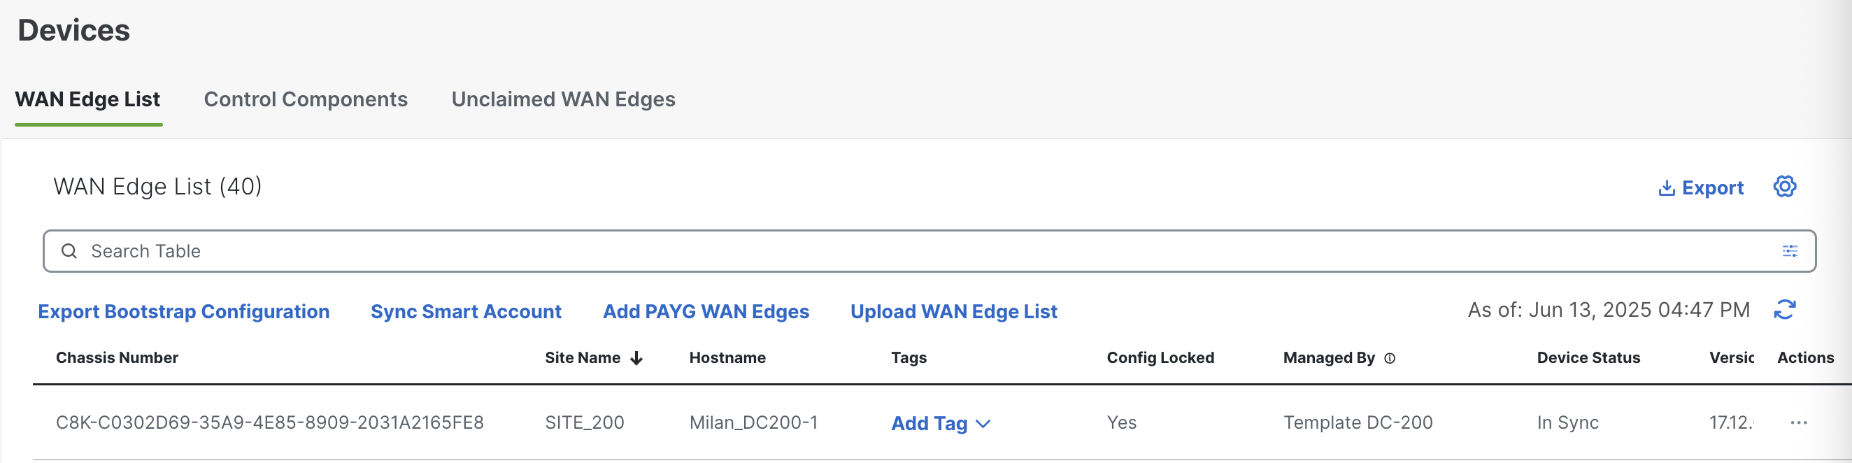This screenshot has height=463, width=1852.
Task: Switch to Control Components tab
Action: tap(306, 99)
